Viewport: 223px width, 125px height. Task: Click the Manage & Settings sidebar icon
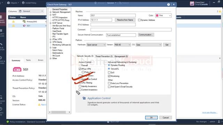1,58
